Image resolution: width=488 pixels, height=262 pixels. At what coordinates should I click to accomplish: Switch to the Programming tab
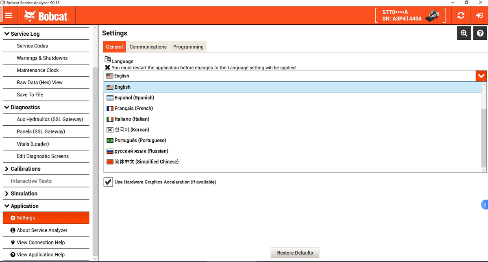point(188,47)
